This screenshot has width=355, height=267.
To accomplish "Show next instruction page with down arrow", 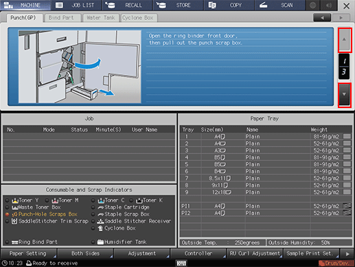I will [x=344, y=95].
